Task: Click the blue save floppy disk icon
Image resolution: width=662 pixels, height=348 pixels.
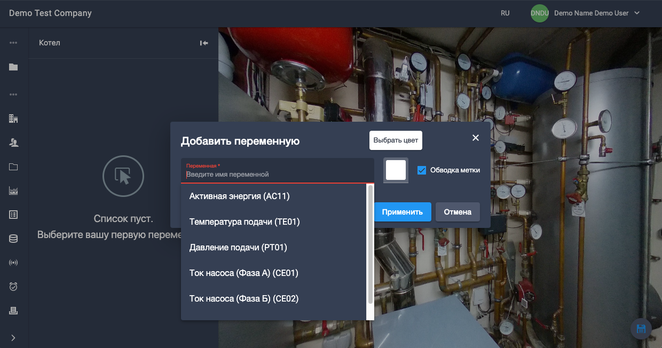Action: tap(641, 329)
